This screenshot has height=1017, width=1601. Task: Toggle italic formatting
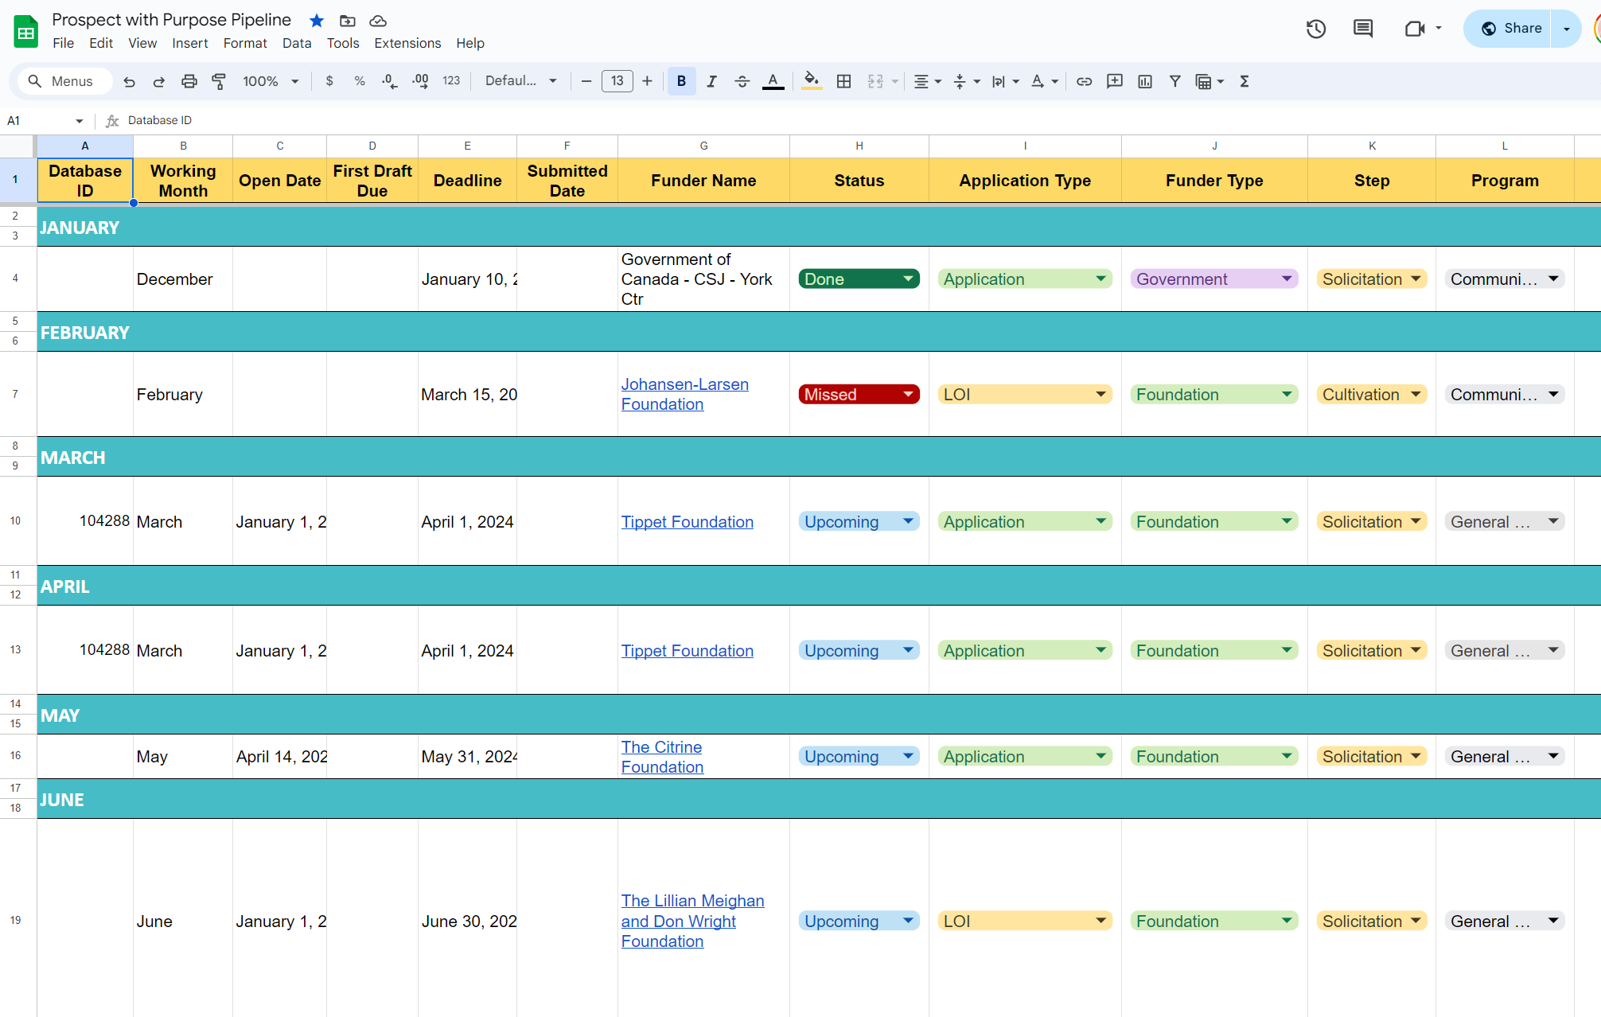click(711, 80)
